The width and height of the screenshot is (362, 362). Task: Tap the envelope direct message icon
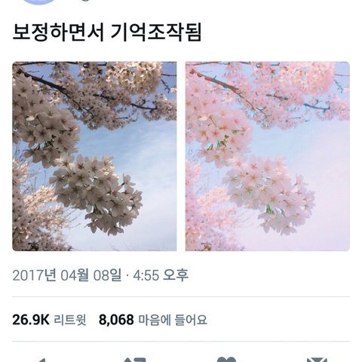tap(318, 360)
